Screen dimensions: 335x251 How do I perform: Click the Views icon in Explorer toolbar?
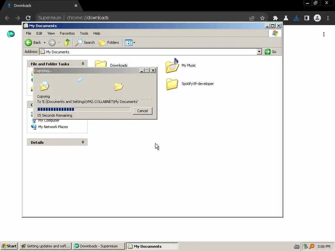pos(129,42)
